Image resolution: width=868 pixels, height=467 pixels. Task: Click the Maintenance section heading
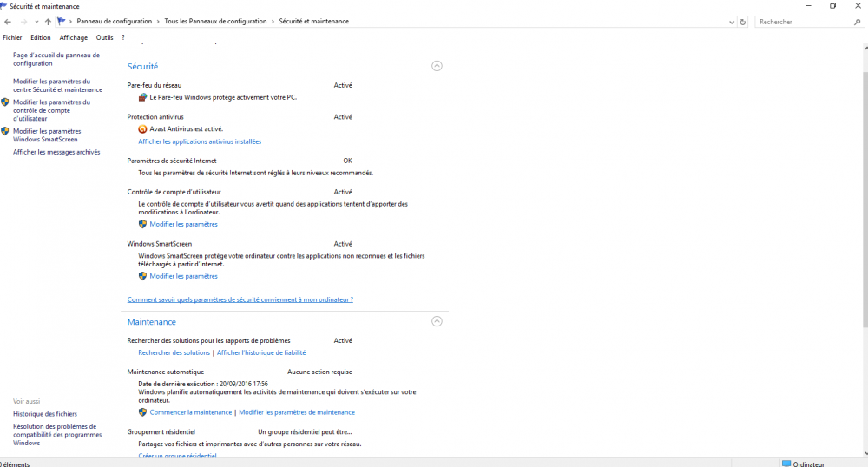point(152,321)
